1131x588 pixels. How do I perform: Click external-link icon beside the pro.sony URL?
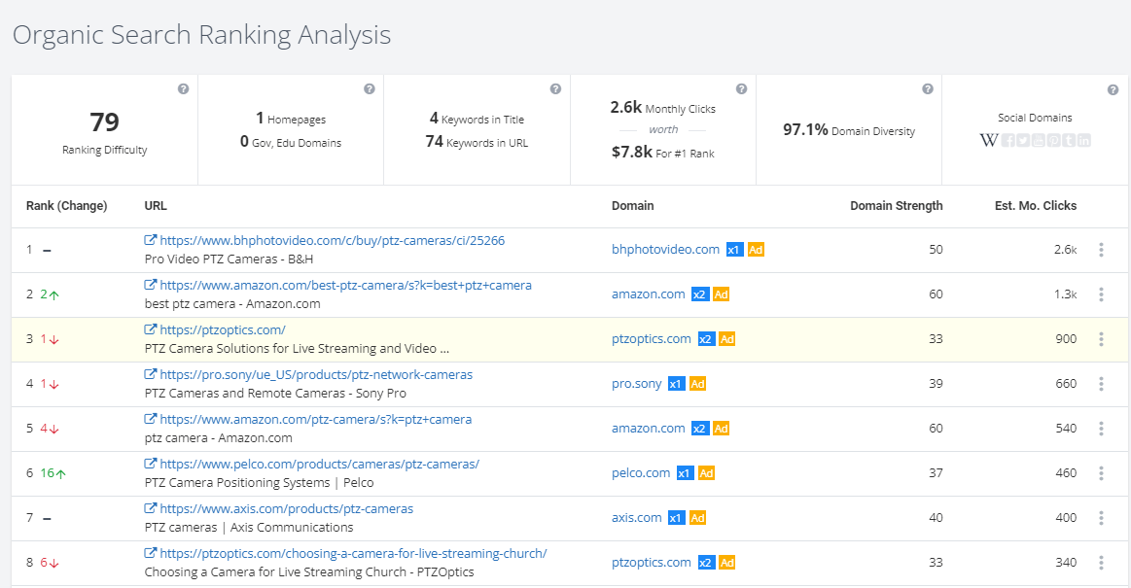[150, 374]
